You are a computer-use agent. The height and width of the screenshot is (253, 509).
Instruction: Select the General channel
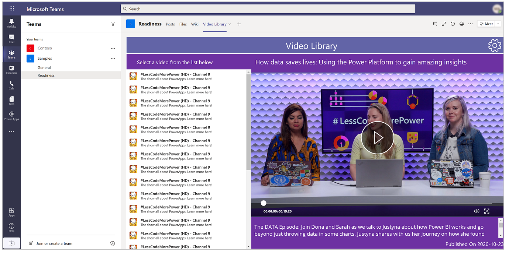[x=44, y=68]
